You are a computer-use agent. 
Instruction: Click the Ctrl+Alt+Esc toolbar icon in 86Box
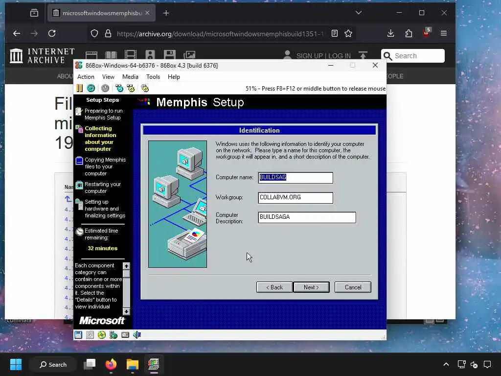point(131,88)
